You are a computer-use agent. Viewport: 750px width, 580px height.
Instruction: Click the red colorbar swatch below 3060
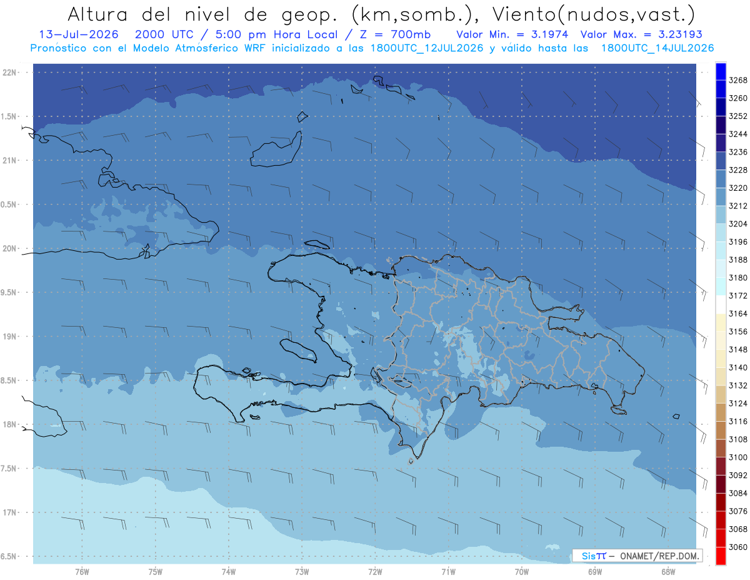click(x=720, y=556)
